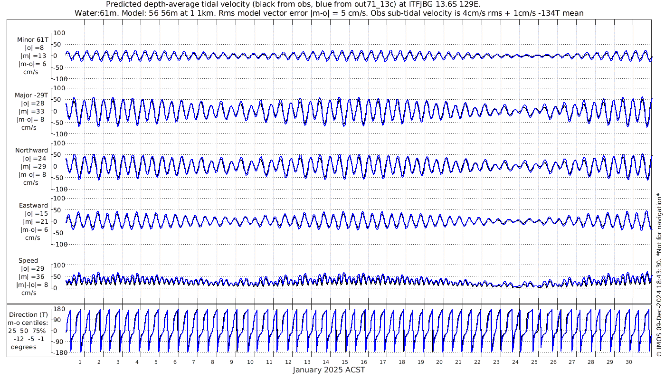Click the -100 tick on Eastward panel axis
The height and width of the screenshot is (380, 665).
58,244
